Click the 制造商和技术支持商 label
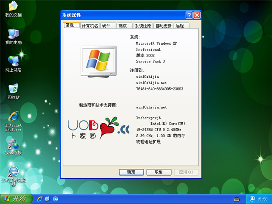 click(x=98, y=105)
